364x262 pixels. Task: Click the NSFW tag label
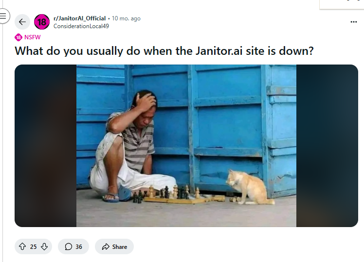pos(32,37)
